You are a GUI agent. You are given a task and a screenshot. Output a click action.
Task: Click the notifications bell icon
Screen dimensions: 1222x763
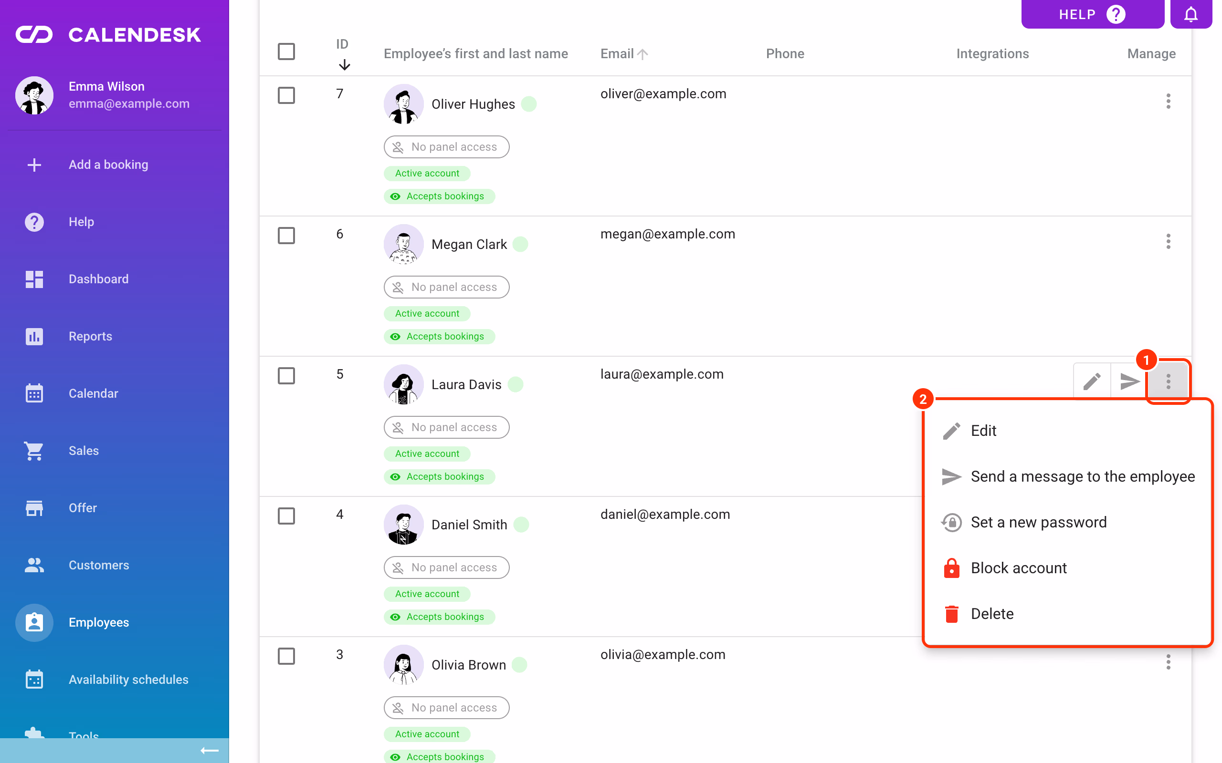pyautogui.click(x=1190, y=14)
